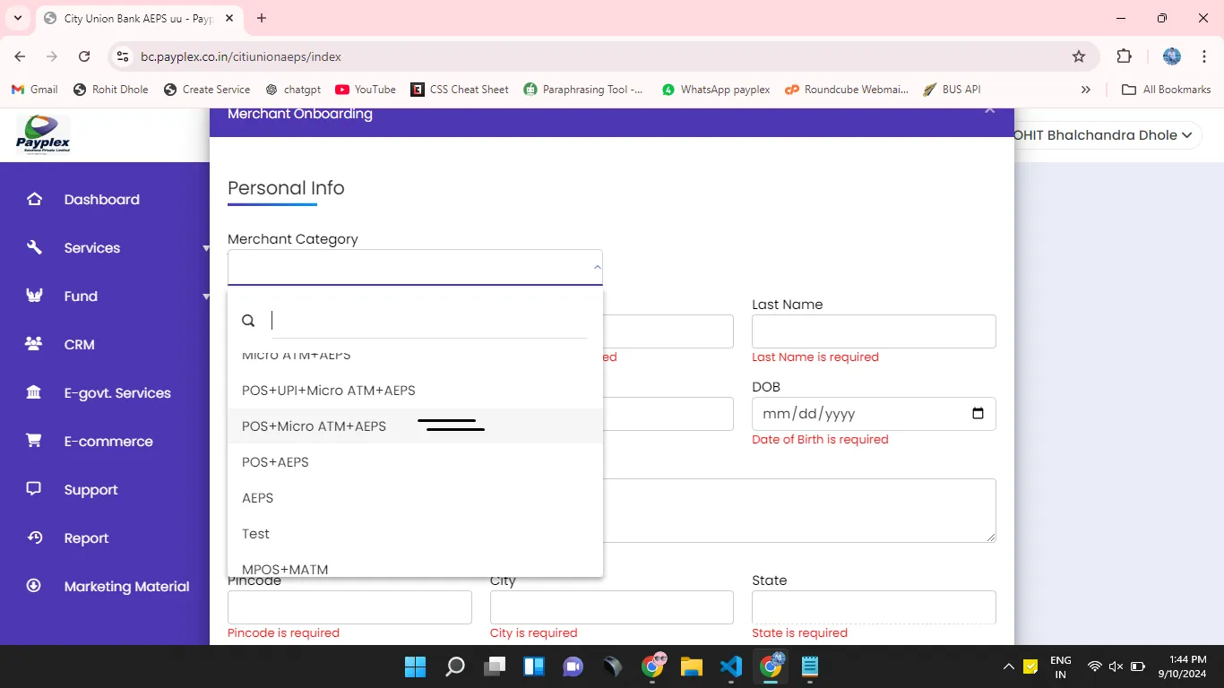Click the E-govt. Services bank icon
The image size is (1224, 688).
(x=34, y=393)
